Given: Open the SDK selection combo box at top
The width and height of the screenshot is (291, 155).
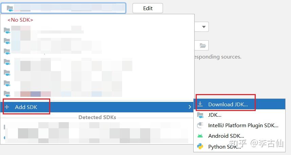Looking at the screenshot, I should coord(68,8).
